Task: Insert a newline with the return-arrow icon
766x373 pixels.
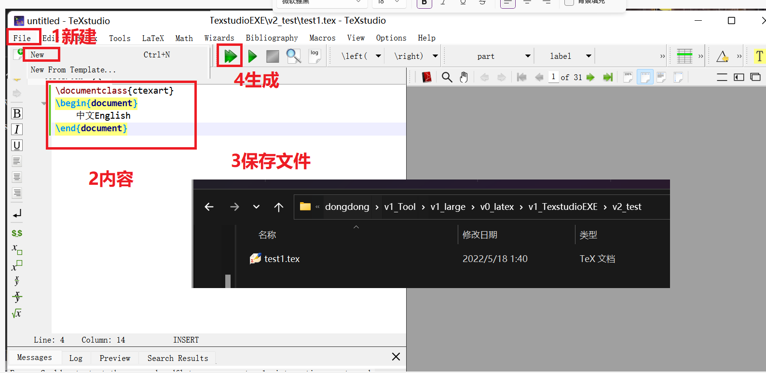Action: pyautogui.click(x=17, y=213)
